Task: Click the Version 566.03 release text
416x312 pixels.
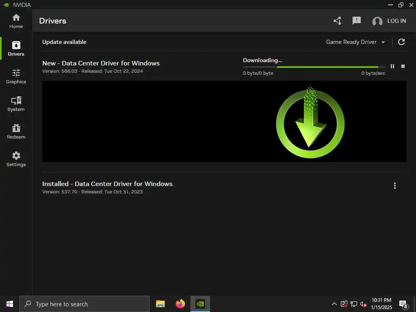Action: pos(92,71)
